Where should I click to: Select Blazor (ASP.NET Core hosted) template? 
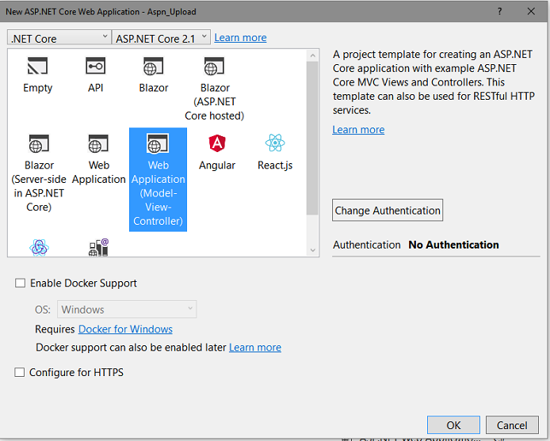coord(214,89)
